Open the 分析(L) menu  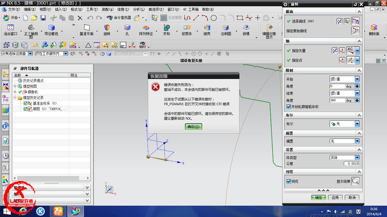139,9
